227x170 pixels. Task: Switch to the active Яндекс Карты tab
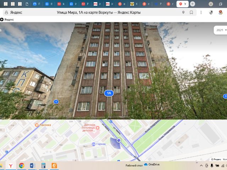click(183, 4)
